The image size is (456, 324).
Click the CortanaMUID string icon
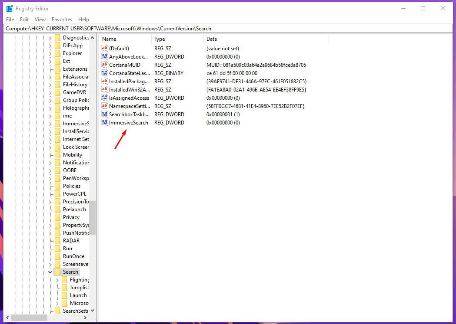tap(105, 65)
